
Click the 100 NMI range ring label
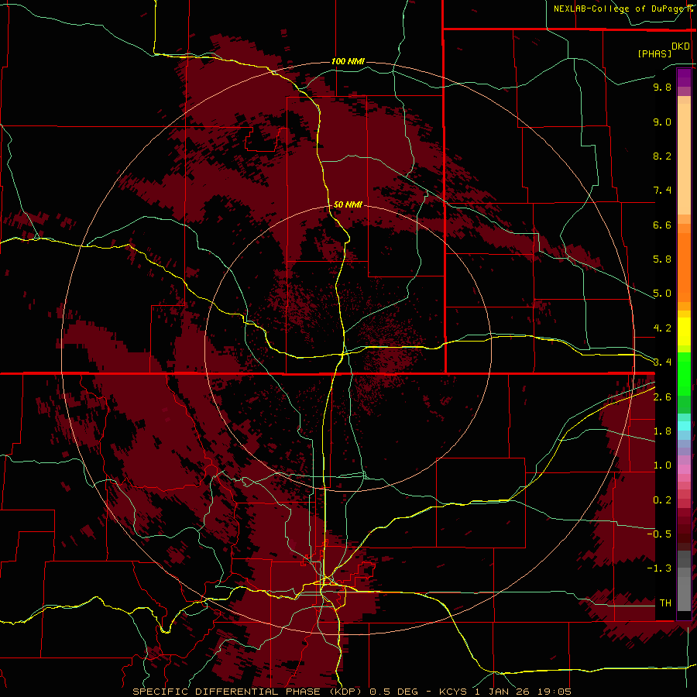348,61
